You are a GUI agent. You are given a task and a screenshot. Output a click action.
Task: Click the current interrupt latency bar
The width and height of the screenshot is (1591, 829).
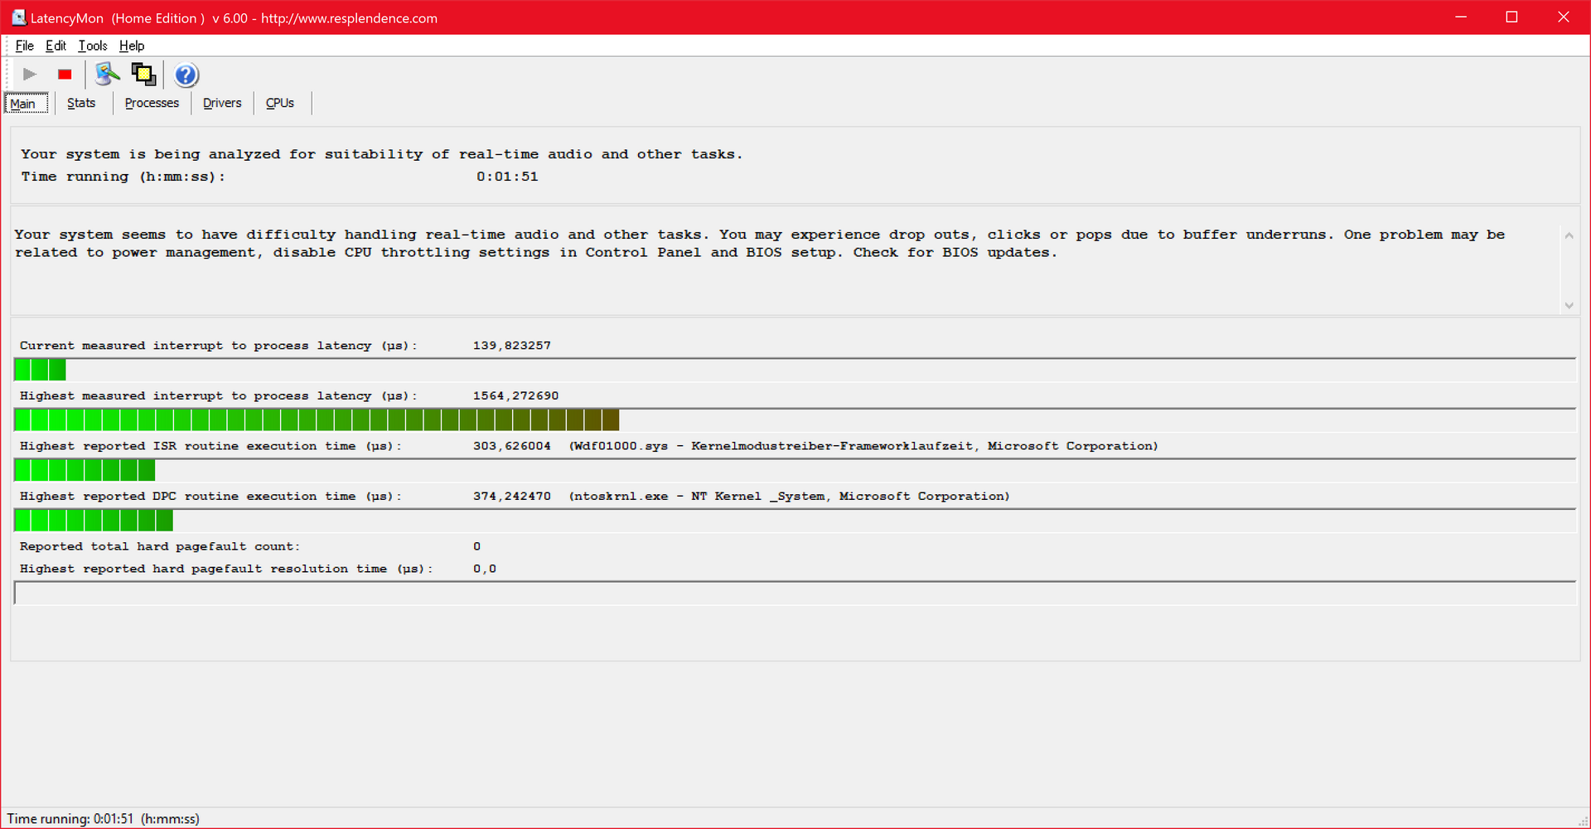795,370
